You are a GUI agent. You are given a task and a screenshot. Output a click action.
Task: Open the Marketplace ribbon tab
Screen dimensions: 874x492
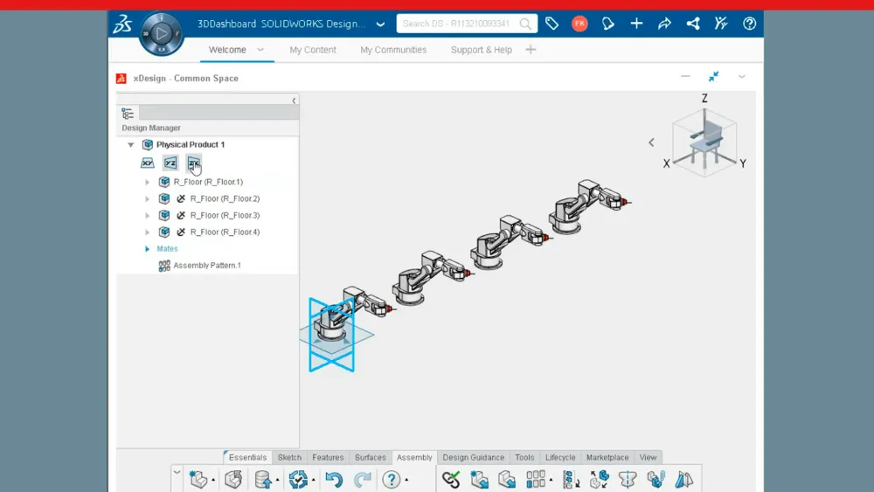pos(607,457)
